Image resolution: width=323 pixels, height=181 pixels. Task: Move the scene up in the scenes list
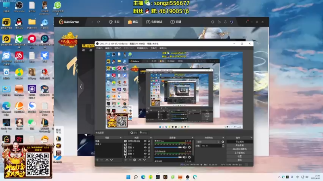(107, 160)
